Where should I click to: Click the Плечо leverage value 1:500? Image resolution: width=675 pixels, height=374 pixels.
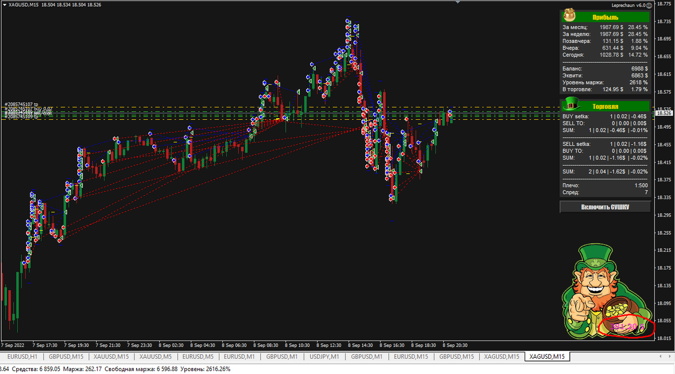click(641, 185)
